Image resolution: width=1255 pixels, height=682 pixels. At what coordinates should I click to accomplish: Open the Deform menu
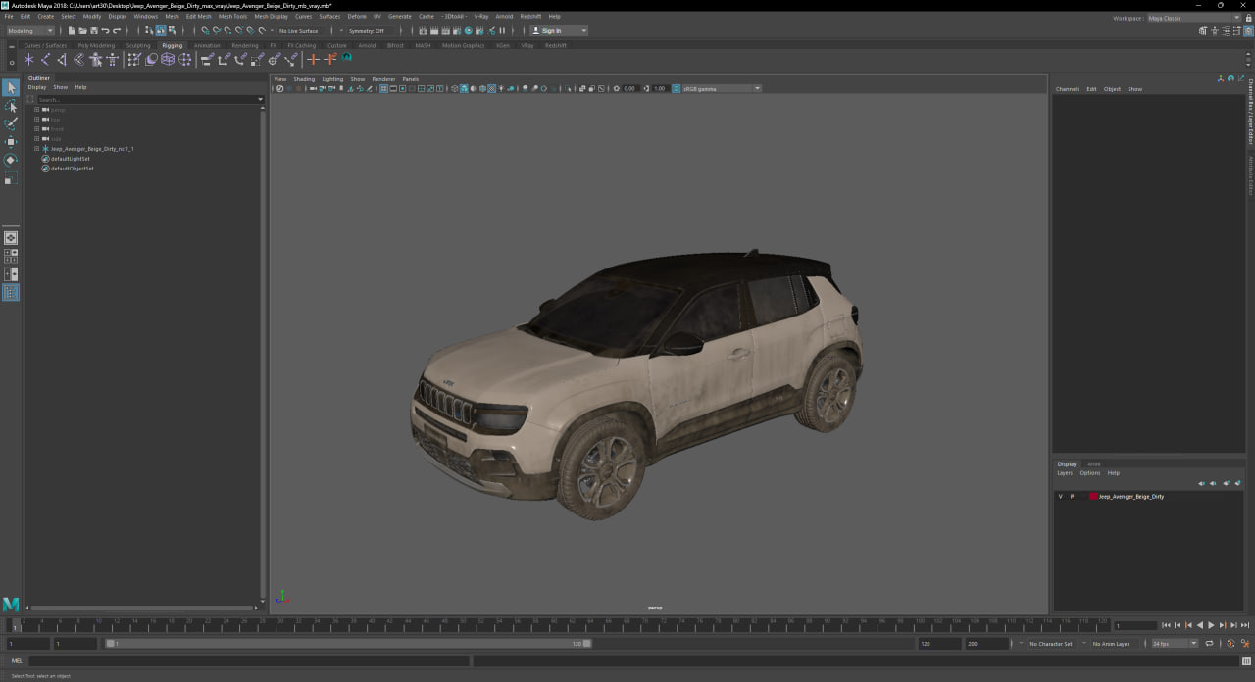357,16
